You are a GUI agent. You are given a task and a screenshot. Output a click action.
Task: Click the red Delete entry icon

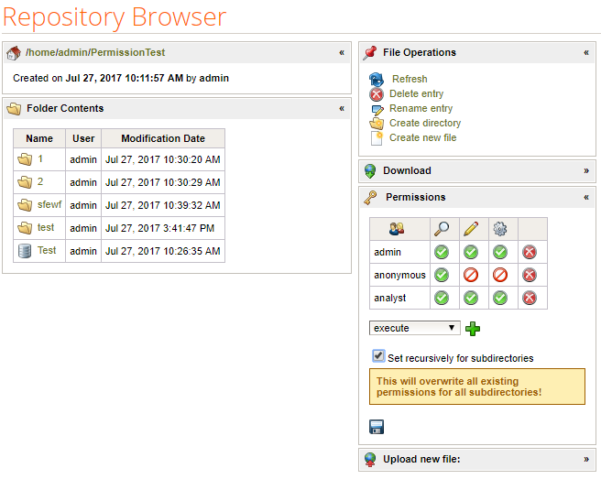[x=377, y=94]
